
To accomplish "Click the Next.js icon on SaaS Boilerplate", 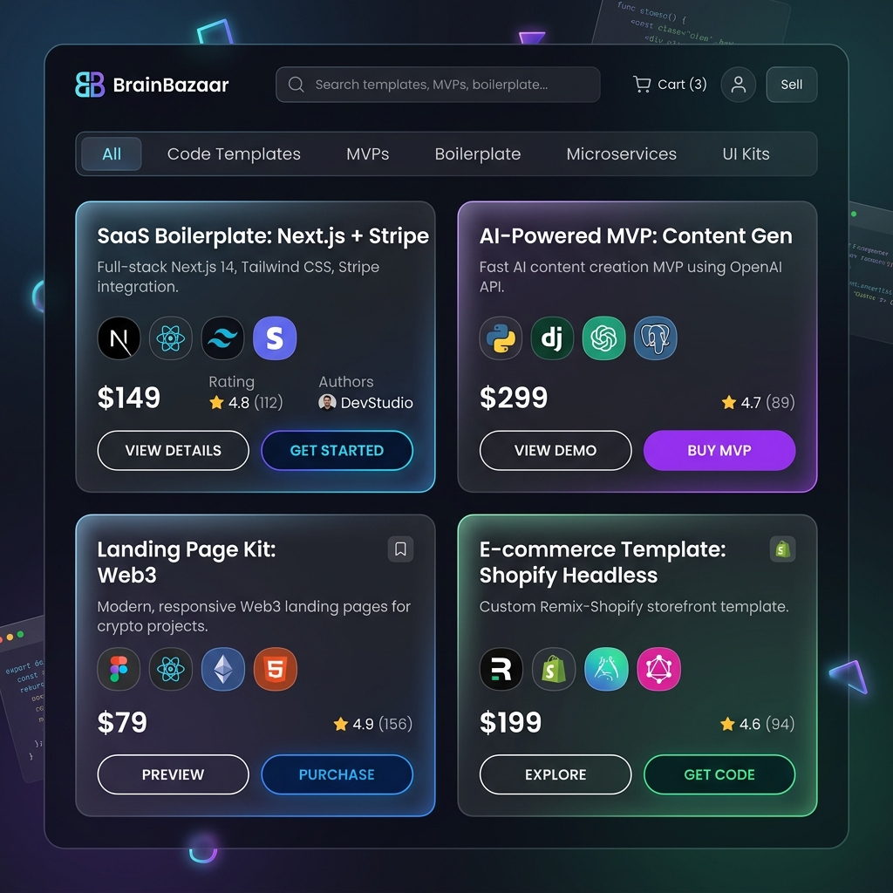I will pos(119,338).
